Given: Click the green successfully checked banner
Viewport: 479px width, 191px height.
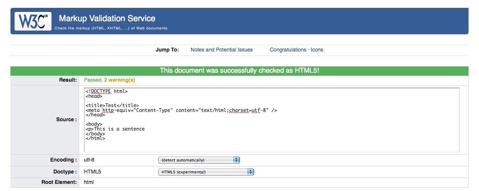Looking at the screenshot, I should 239,71.
